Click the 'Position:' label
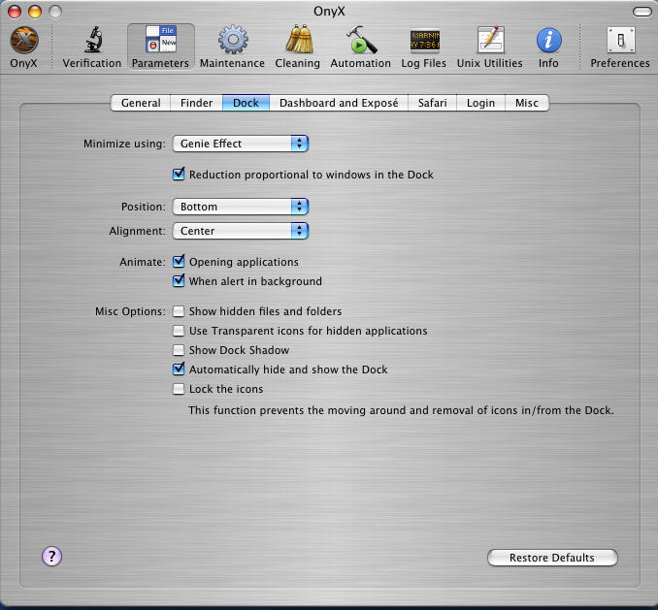This screenshot has width=658, height=610. coord(144,207)
